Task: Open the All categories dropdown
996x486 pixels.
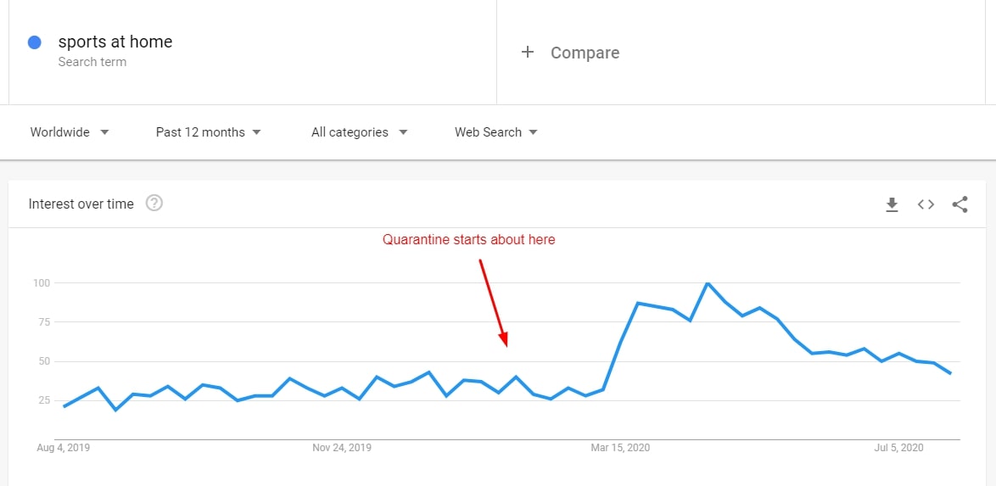Action: point(359,132)
